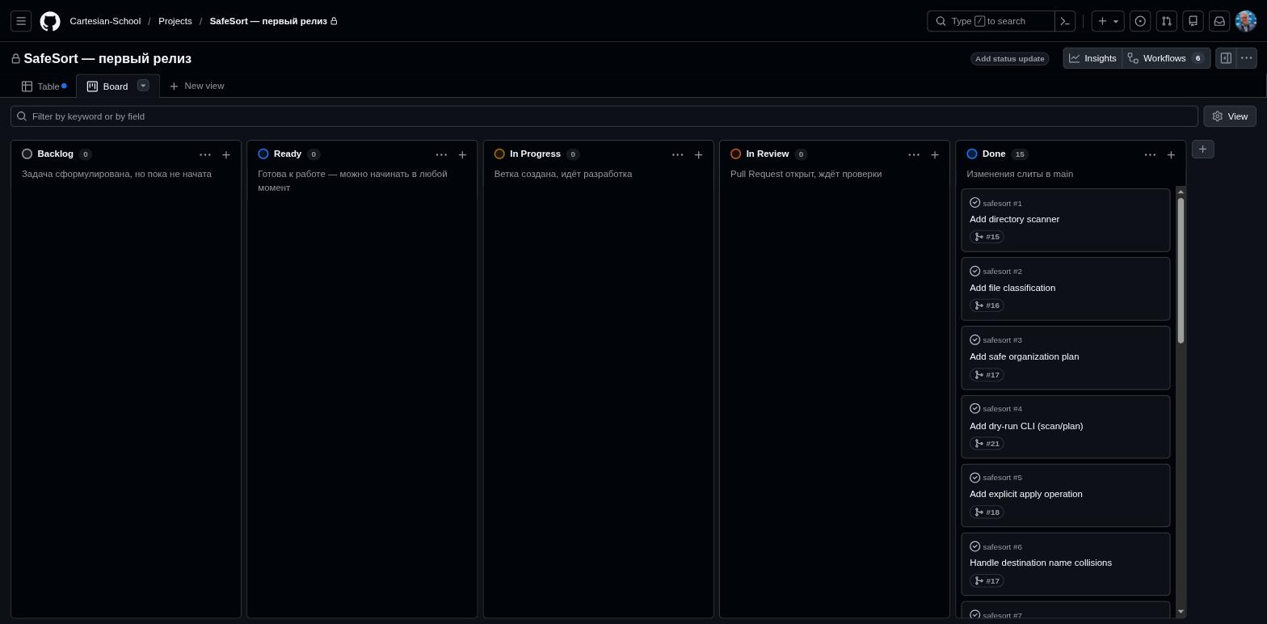Click the Add status update button
The image size is (1267, 624).
1009,59
